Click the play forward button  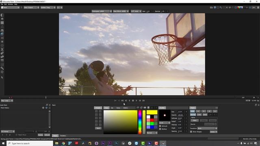[136, 101]
